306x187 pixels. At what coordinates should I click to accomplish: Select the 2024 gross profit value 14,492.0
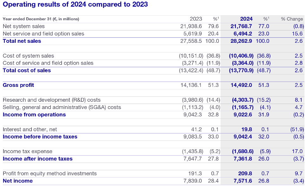[241, 85]
